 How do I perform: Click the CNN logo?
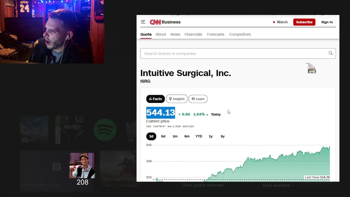155,22
